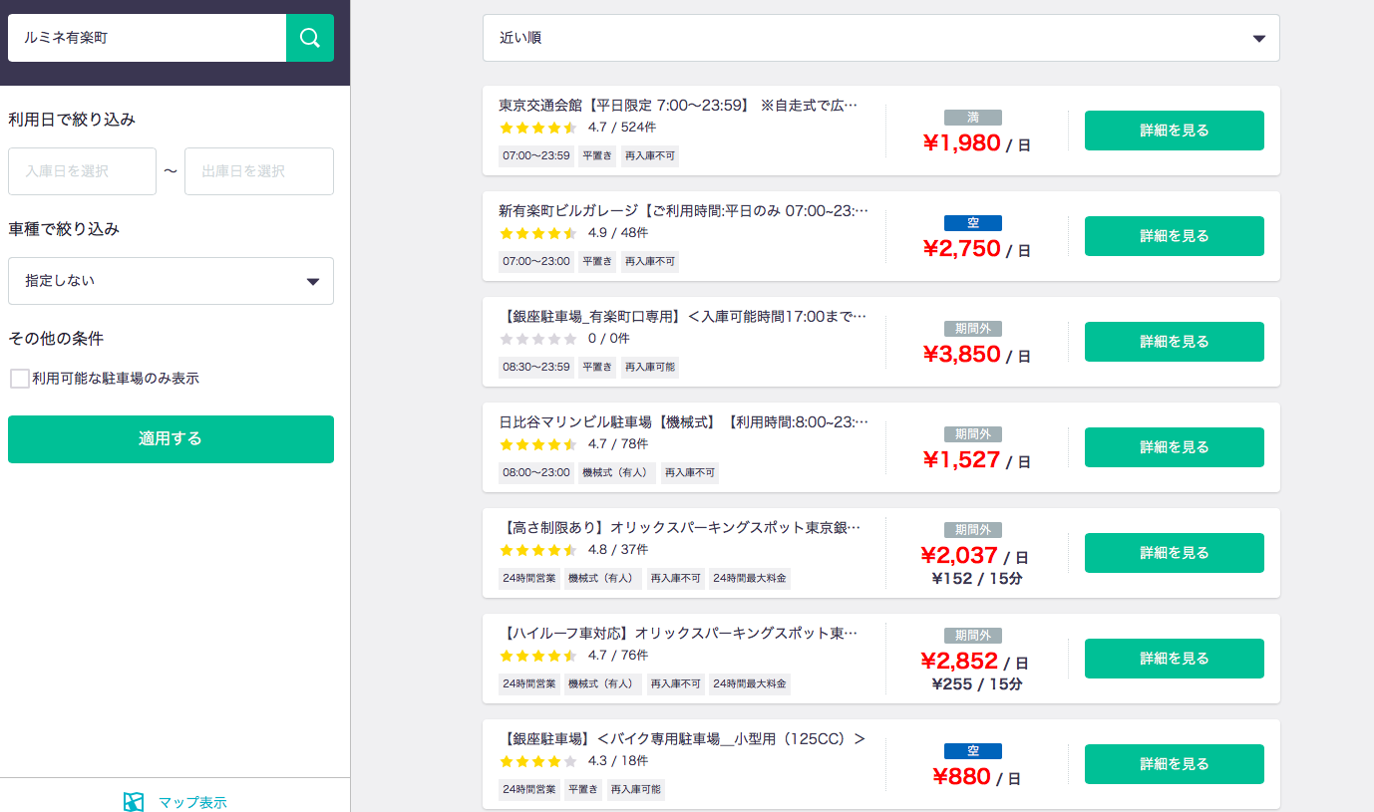This screenshot has height=812, width=1374.
Task: Click the 日比谷マリンビル駐車場【機械式】 title
Action: (684, 422)
